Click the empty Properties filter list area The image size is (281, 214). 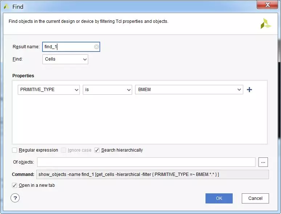tap(140, 120)
